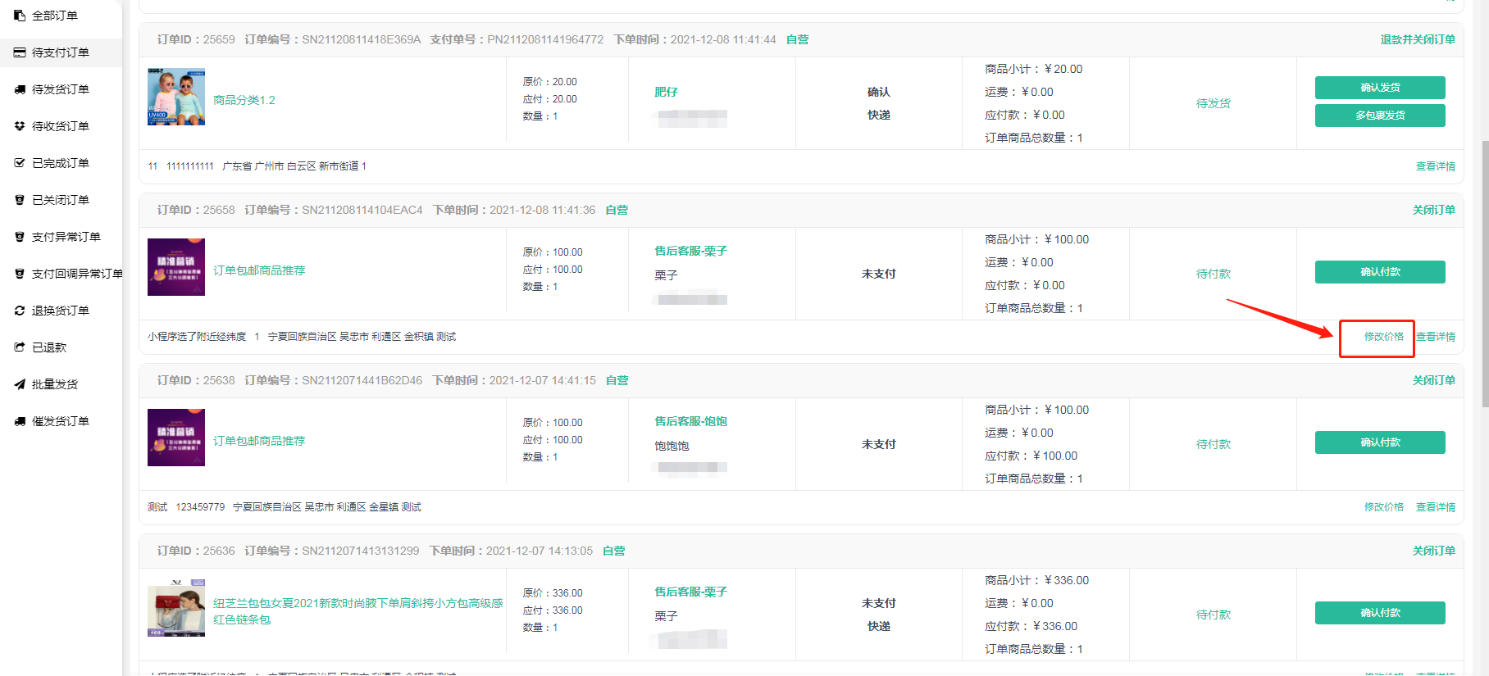Select the 待发货订单 truck icon
1489x676 pixels.
pyautogui.click(x=20, y=89)
